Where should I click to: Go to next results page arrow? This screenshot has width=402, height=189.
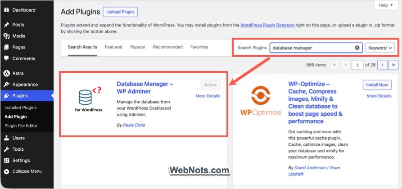(x=382, y=65)
